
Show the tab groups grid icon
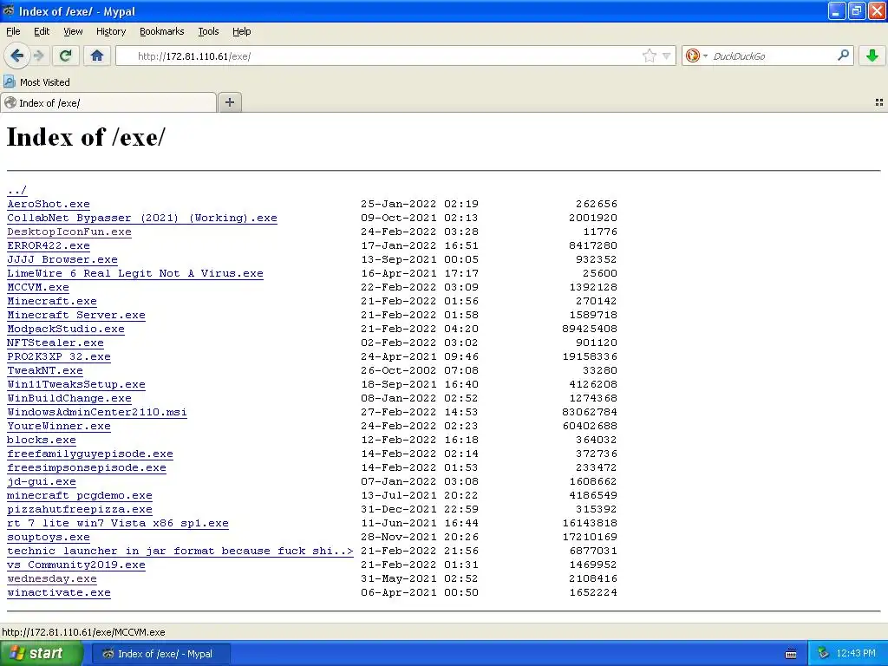879,102
